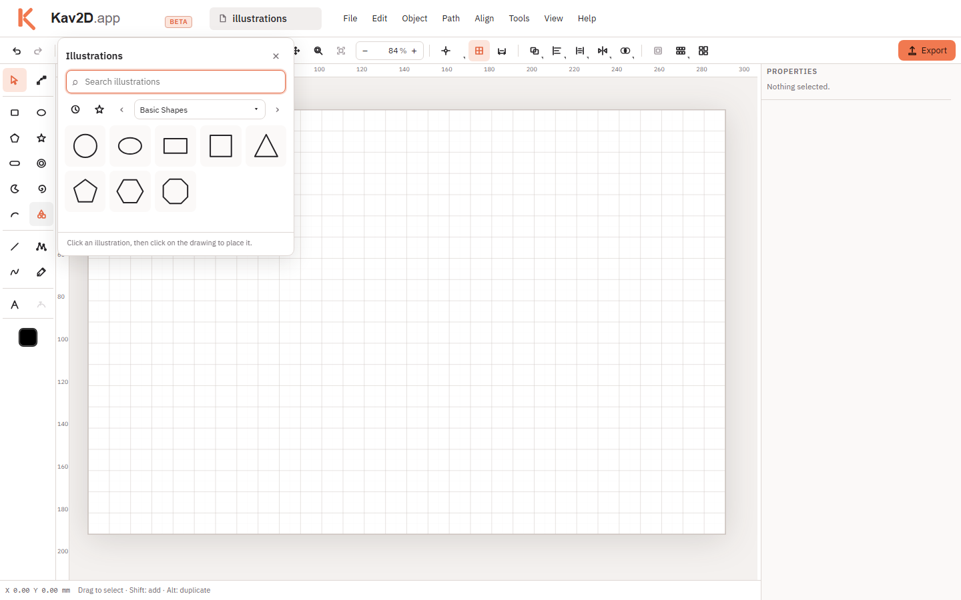Show recent illustrations with the clock filter
This screenshot has height=600, width=961.
[x=75, y=109]
